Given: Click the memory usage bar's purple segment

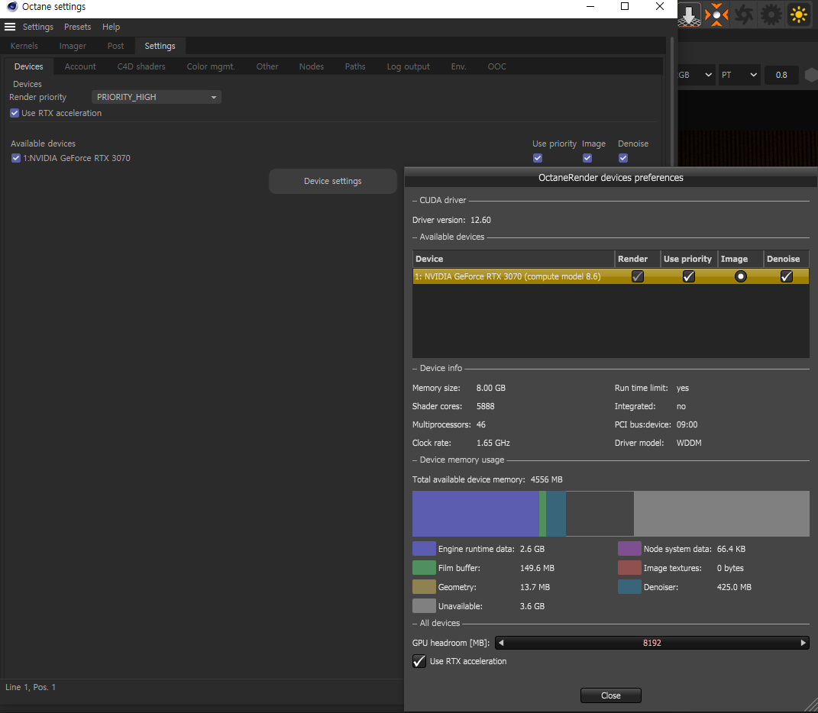Looking at the screenshot, I should click(x=476, y=514).
